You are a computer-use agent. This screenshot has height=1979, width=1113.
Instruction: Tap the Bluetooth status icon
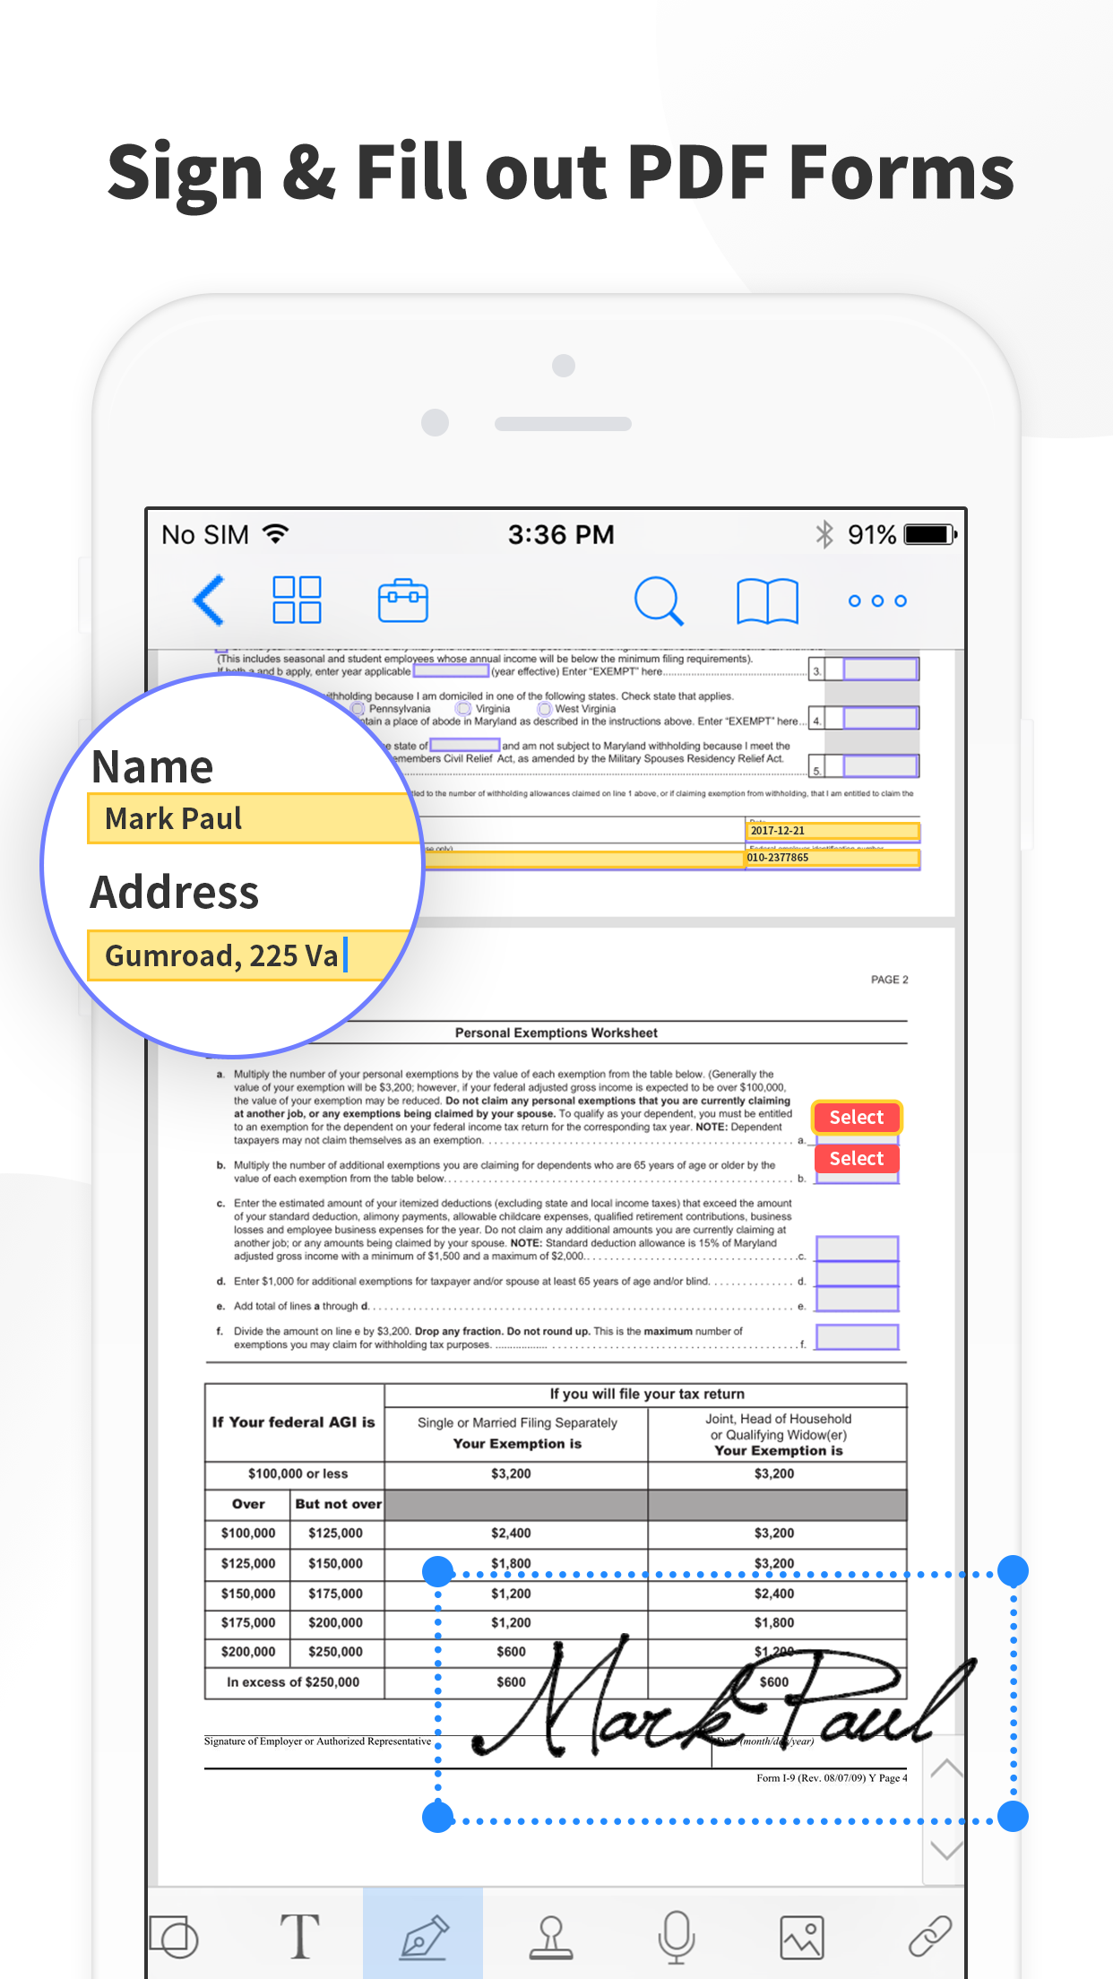coord(824,535)
